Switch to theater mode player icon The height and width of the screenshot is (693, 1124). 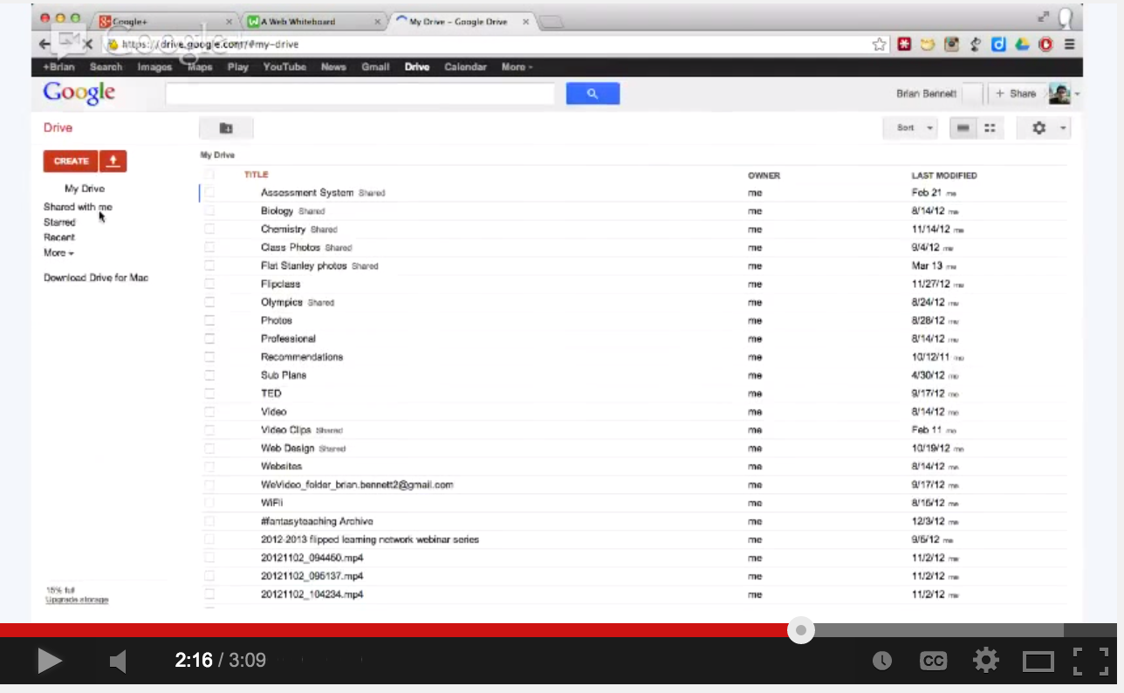pos(1038,661)
